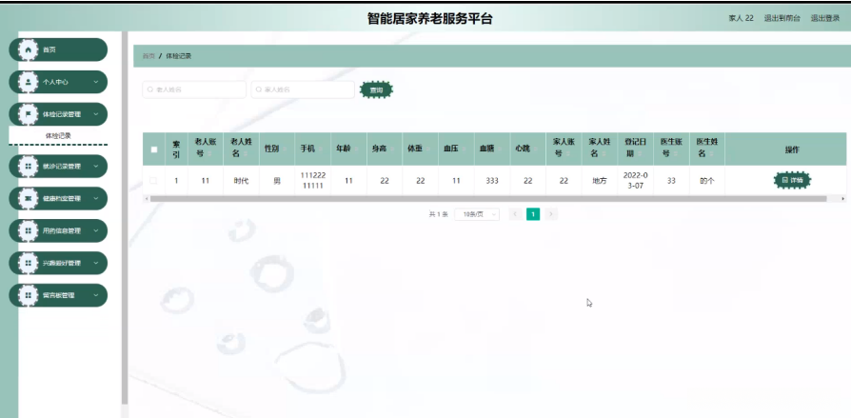The height and width of the screenshot is (418, 851).
Task: Click the grid icon of 就诊记录管理
Action: pyautogui.click(x=29, y=166)
